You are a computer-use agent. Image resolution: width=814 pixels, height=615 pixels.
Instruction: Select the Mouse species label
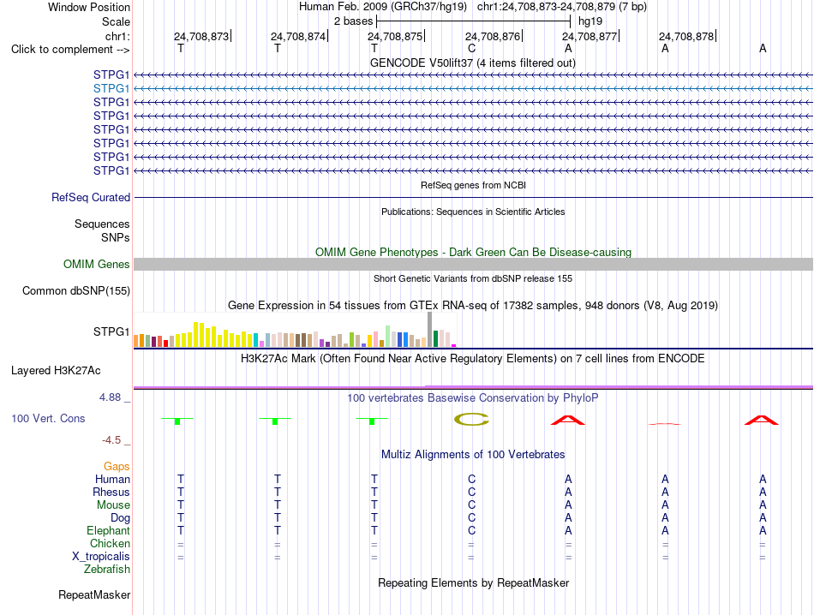(113, 505)
